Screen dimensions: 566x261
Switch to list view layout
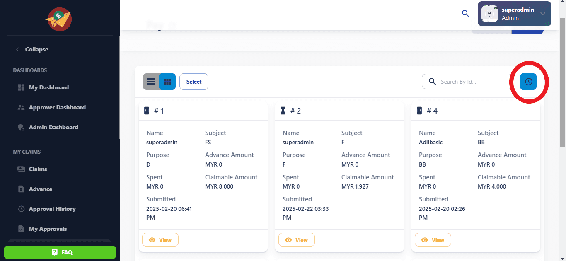pyautogui.click(x=151, y=82)
